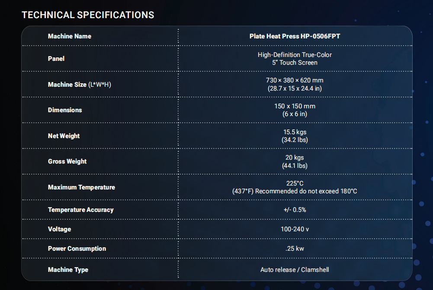Click the Plate Heat Press HP-0506FPT value
Viewport: 433px width, 290px height.
(295, 36)
